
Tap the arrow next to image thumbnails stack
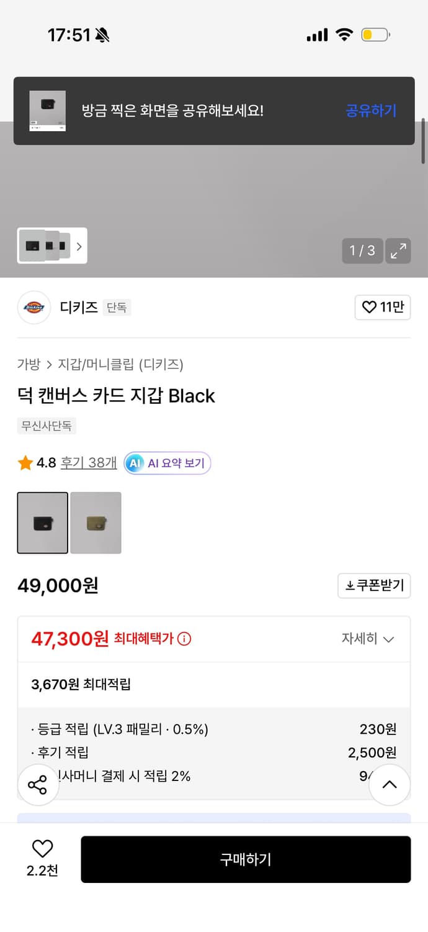click(79, 246)
